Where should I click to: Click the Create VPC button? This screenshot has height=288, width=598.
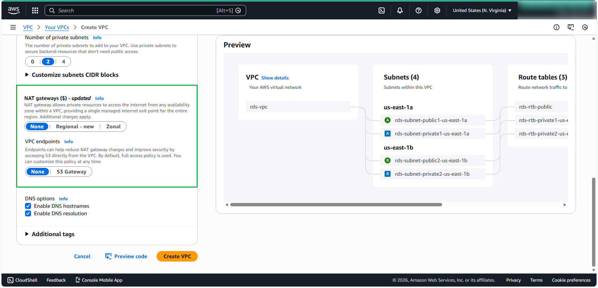[177, 256]
